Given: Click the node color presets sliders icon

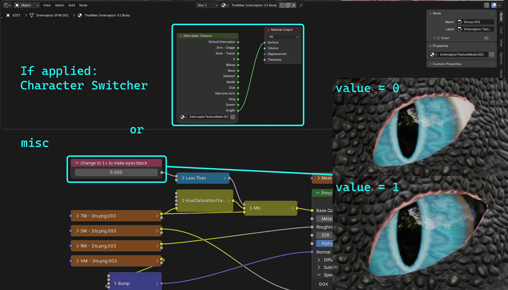Looking at the screenshot, I should (x=486, y=38).
